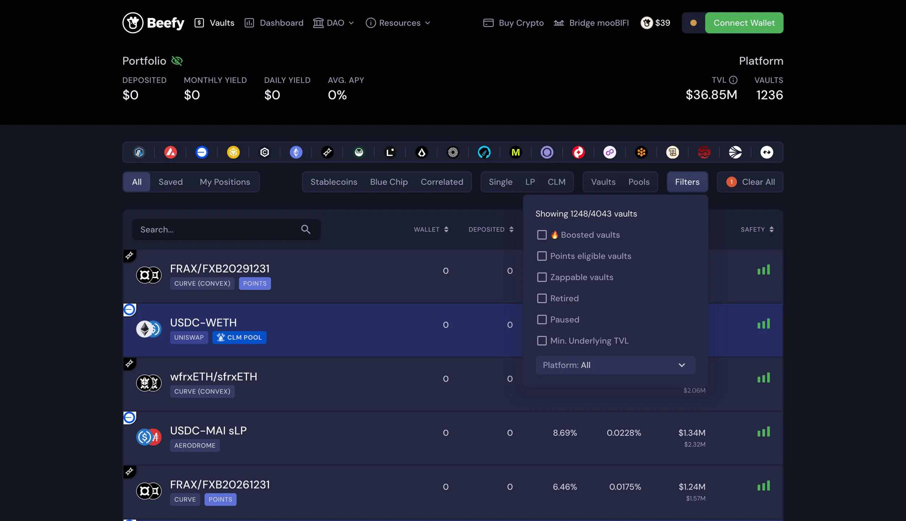
Task: Sort vaults by SAFETY column
Action: pyautogui.click(x=757, y=229)
